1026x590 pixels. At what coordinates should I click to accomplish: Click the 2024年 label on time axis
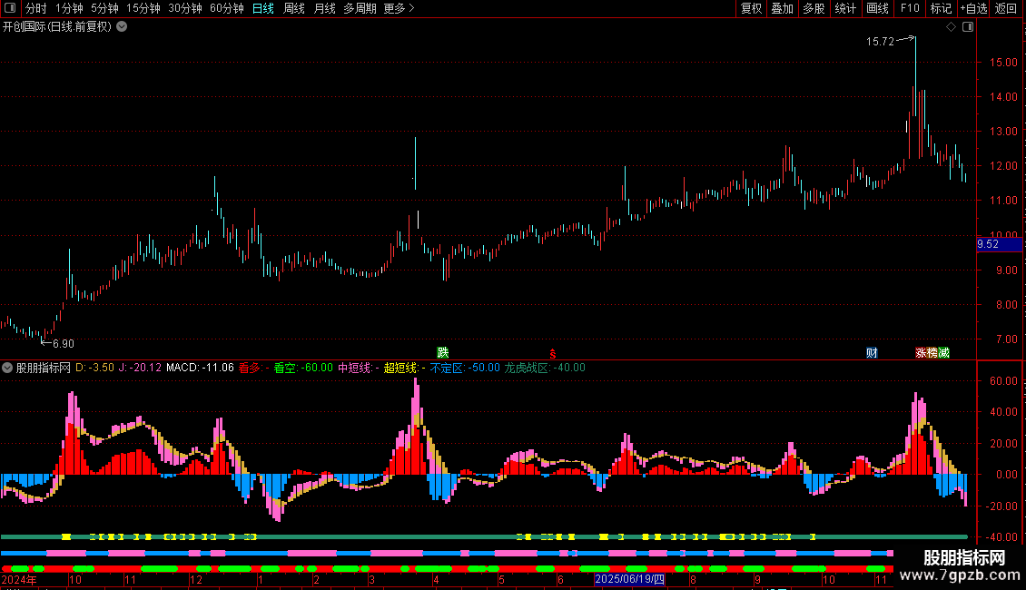point(19,579)
